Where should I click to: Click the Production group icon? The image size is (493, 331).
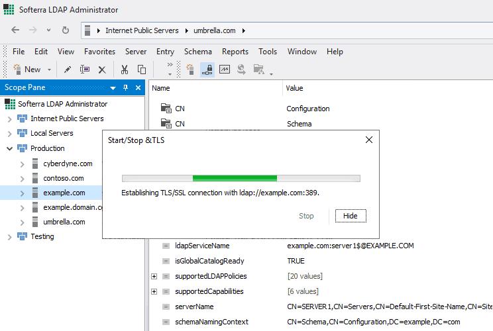22,148
